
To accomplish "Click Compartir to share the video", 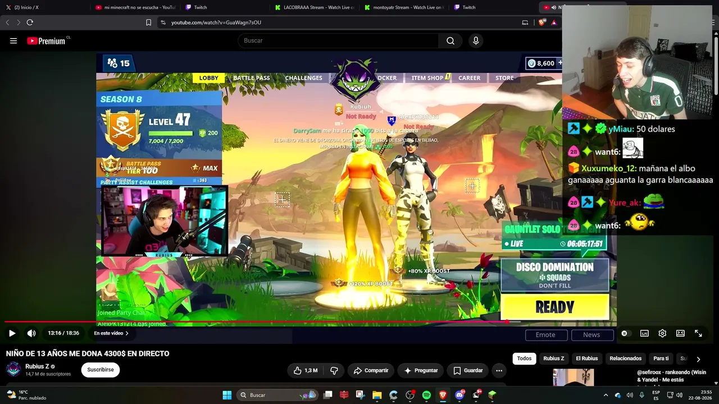I will [x=371, y=370].
